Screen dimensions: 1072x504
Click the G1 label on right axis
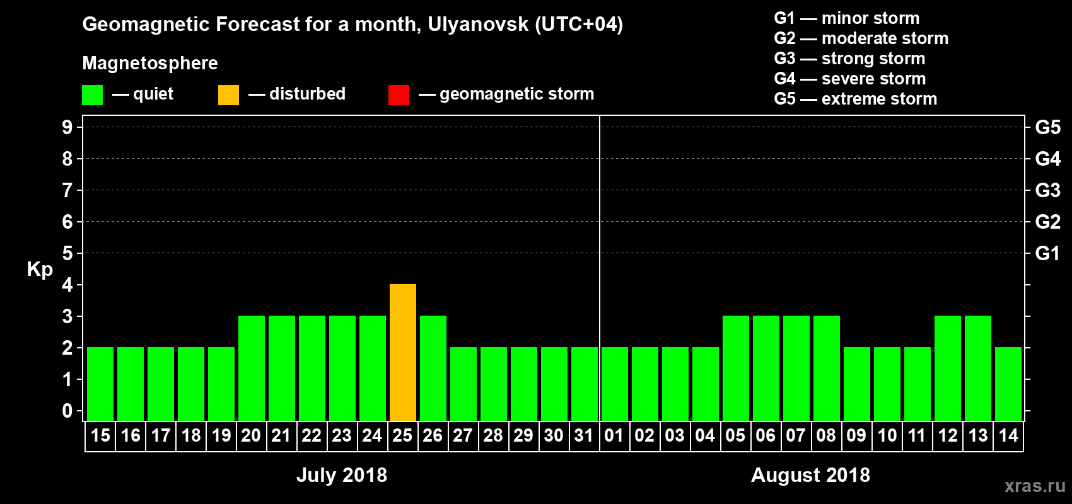(x=1048, y=253)
